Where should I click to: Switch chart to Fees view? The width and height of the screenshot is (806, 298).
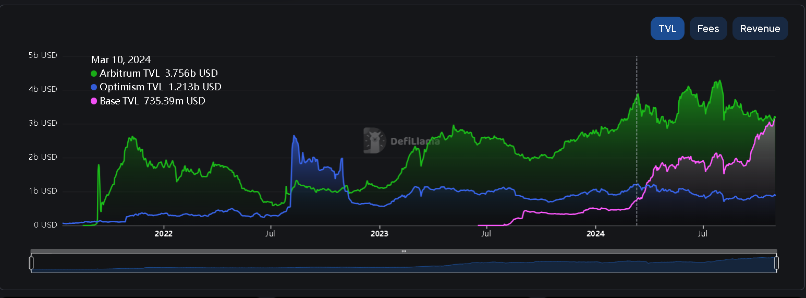pyautogui.click(x=708, y=29)
